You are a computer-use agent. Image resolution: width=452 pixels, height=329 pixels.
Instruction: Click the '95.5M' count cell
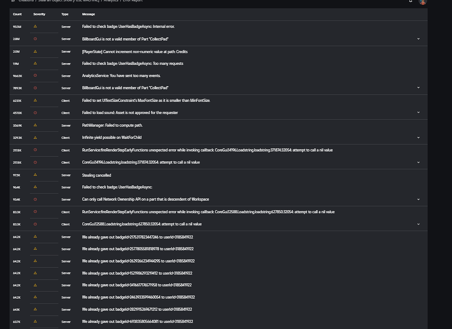pos(17,27)
